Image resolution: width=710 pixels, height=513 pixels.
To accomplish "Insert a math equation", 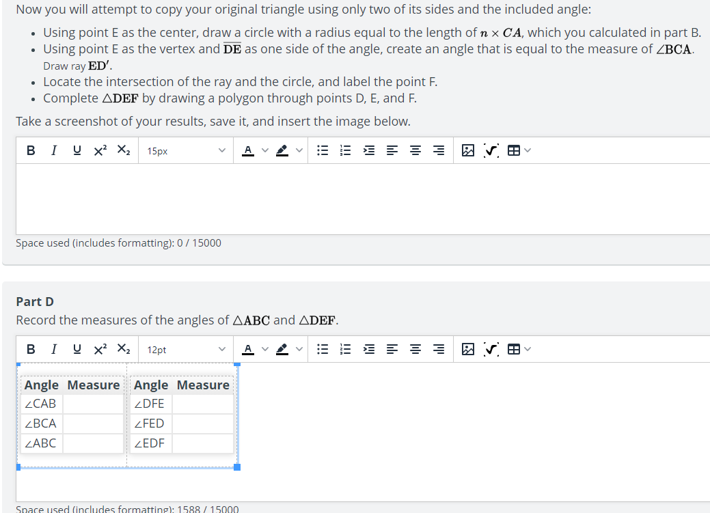I will pyautogui.click(x=491, y=150).
